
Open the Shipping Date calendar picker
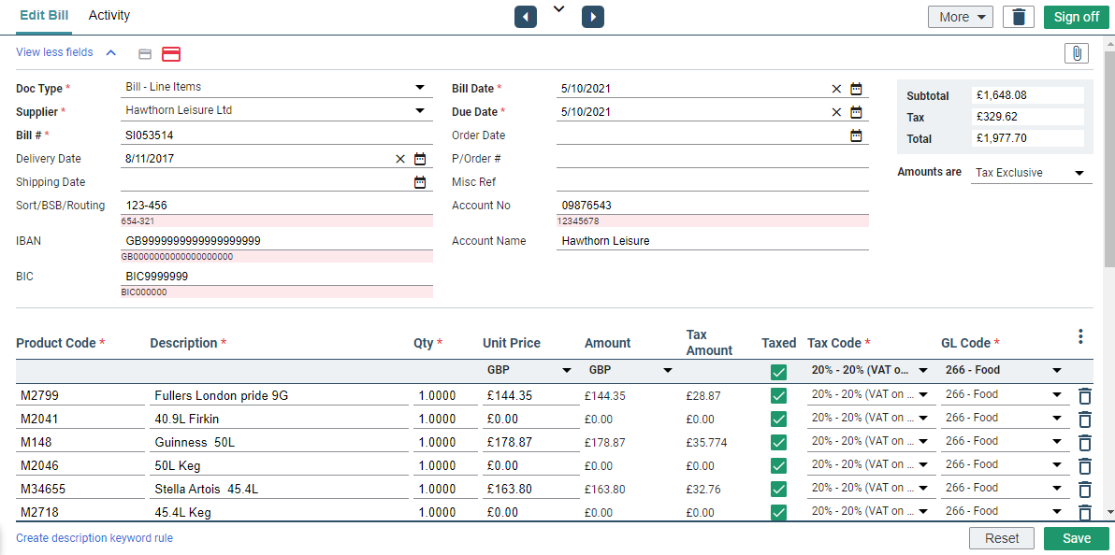pyautogui.click(x=420, y=182)
